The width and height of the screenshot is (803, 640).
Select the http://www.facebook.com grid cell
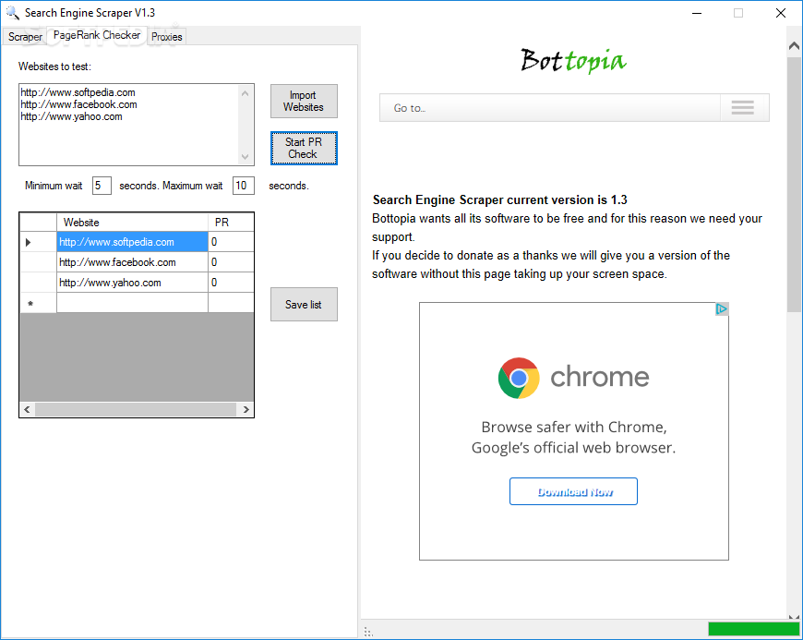[132, 262]
